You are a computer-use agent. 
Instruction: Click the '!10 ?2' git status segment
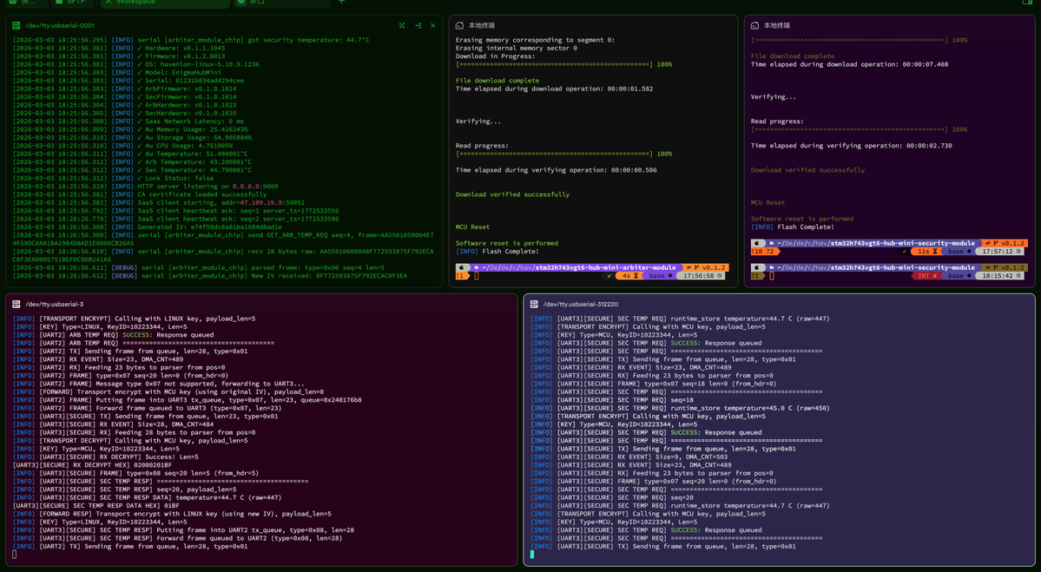pos(764,252)
